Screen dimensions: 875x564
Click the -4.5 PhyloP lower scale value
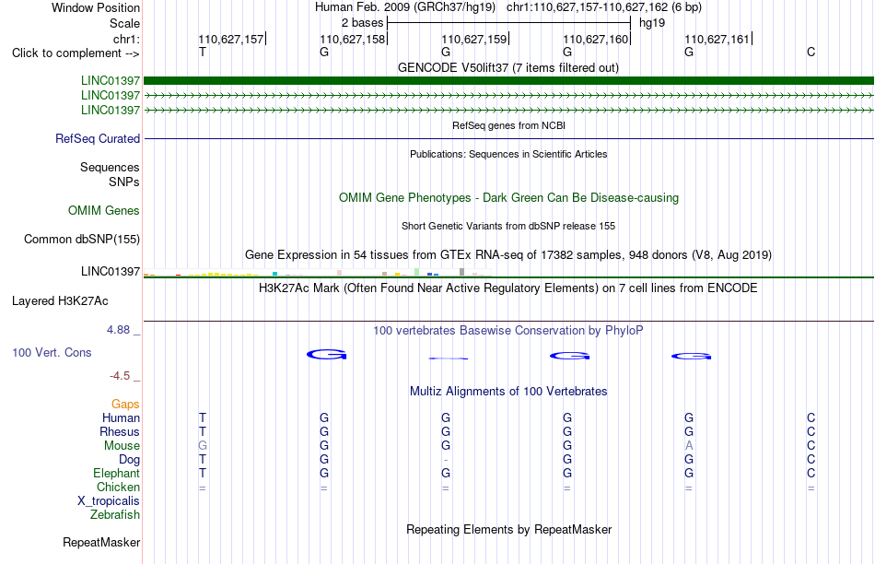pos(120,376)
